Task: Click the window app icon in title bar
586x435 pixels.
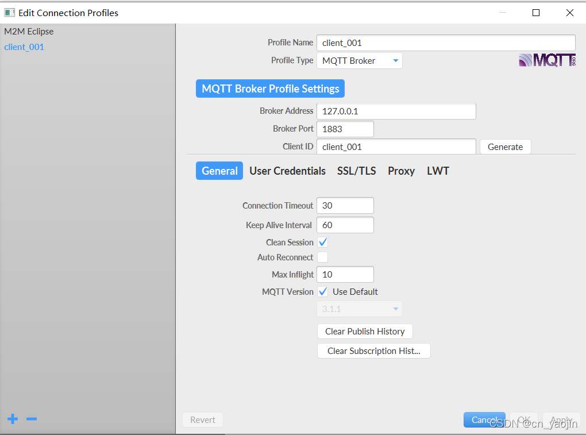Action: [9, 12]
